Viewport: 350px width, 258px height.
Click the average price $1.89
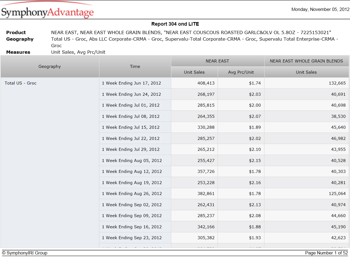(255, 127)
